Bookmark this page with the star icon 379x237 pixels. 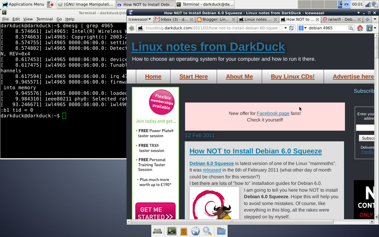[x=281, y=28]
